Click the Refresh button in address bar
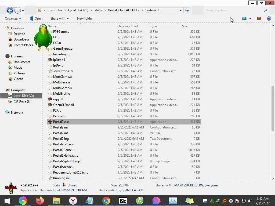The width and height of the screenshot is (275, 206). pyautogui.click(x=187, y=10)
